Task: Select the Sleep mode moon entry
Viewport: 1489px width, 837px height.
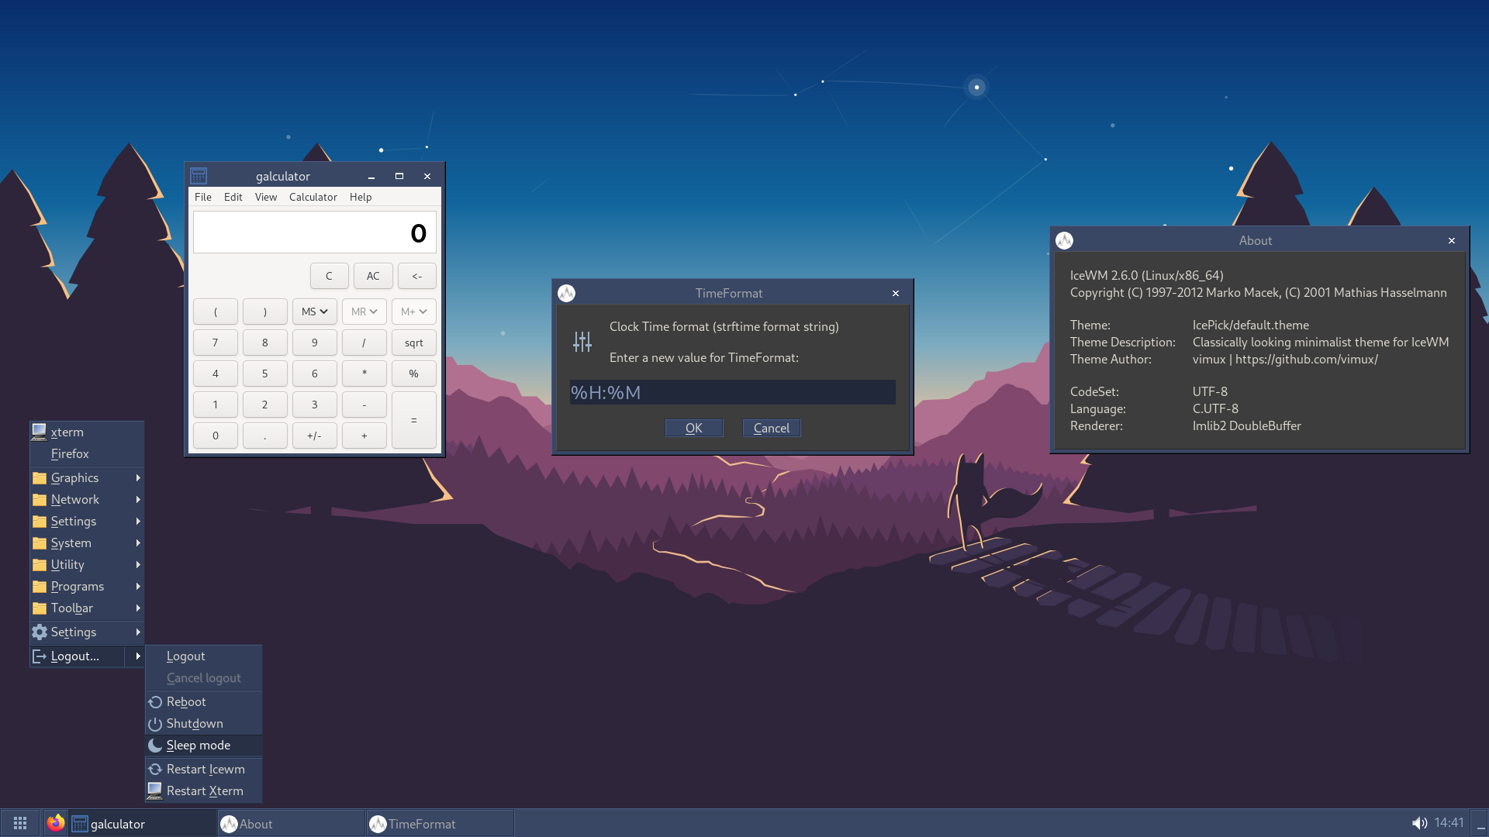Action: (x=199, y=746)
